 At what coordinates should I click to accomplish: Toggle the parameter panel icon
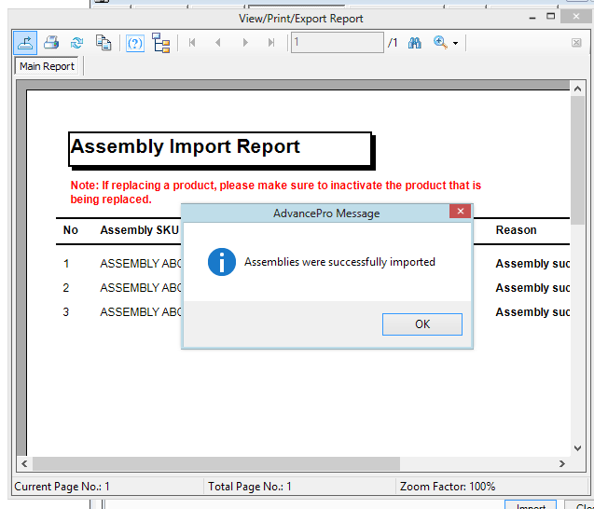135,43
